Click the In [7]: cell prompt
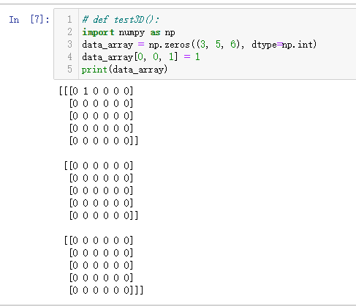This screenshot has height=307, width=356. pos(29,19)
